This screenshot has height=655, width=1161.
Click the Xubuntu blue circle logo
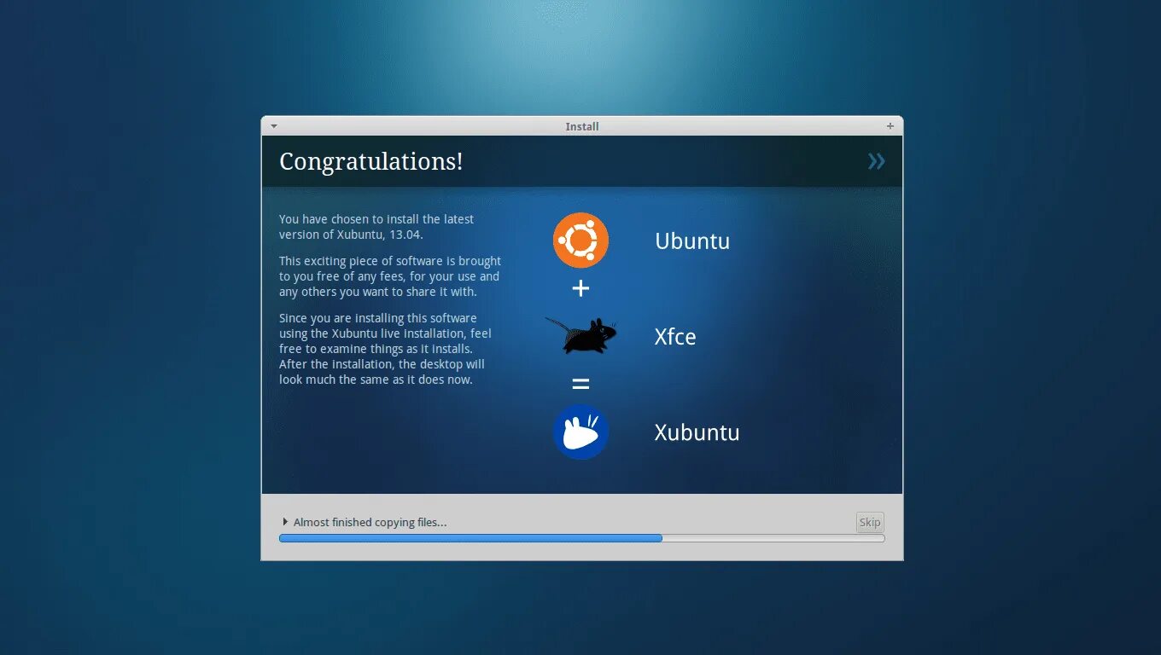[580, 432]
